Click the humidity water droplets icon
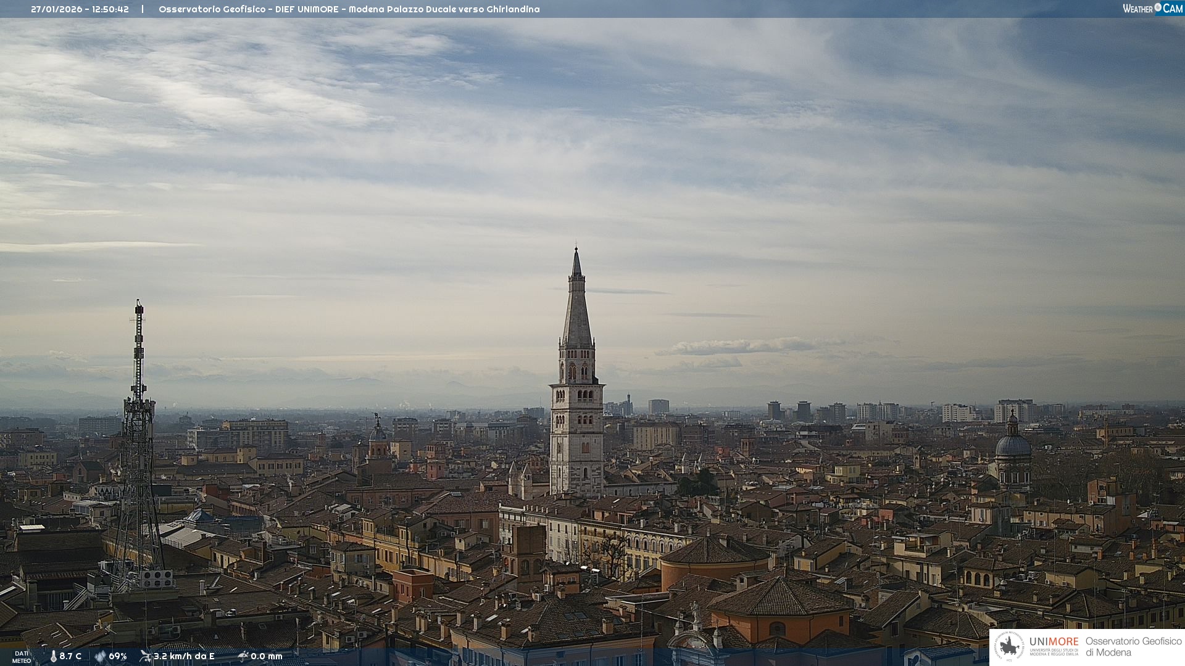1185x666 pixels. pyautogui.click(x=100, y=656)
